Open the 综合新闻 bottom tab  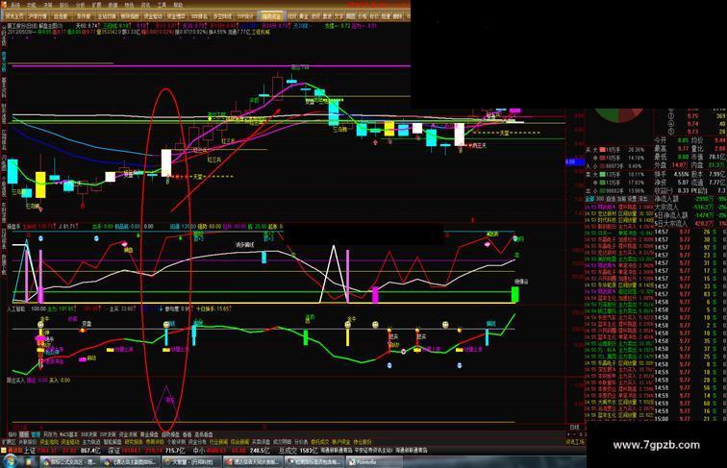pyautogui.click(x=239, y=442)
